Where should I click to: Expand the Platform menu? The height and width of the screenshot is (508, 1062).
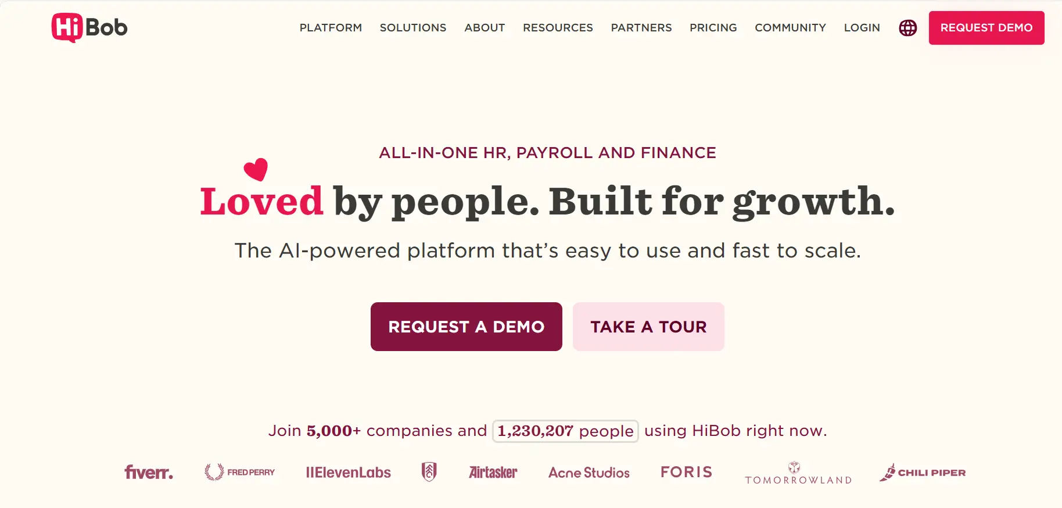pyautogui.click(x=331, y=28)
